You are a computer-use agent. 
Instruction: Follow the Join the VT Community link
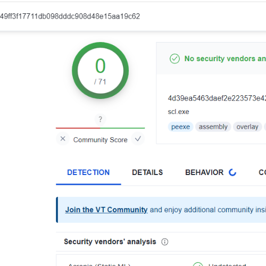[x=106, y=210]
